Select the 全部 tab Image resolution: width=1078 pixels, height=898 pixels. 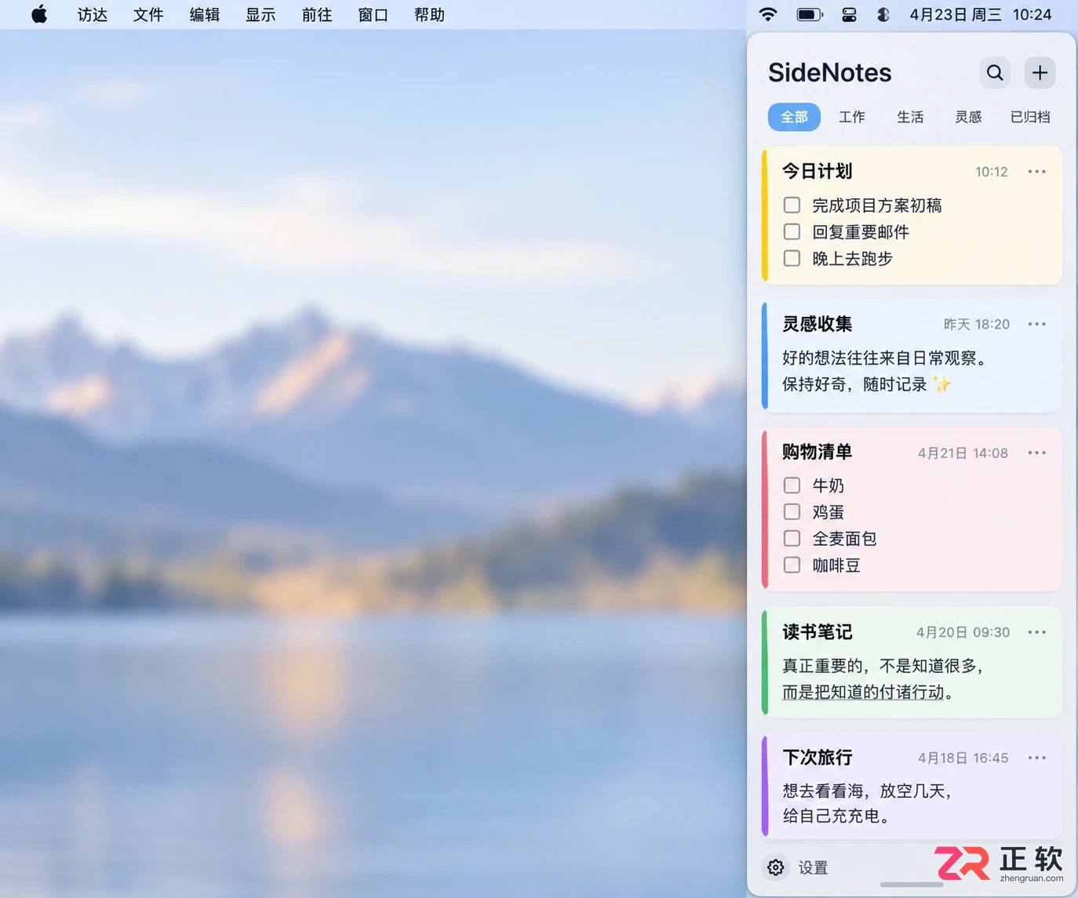click(x=794, y=117)
